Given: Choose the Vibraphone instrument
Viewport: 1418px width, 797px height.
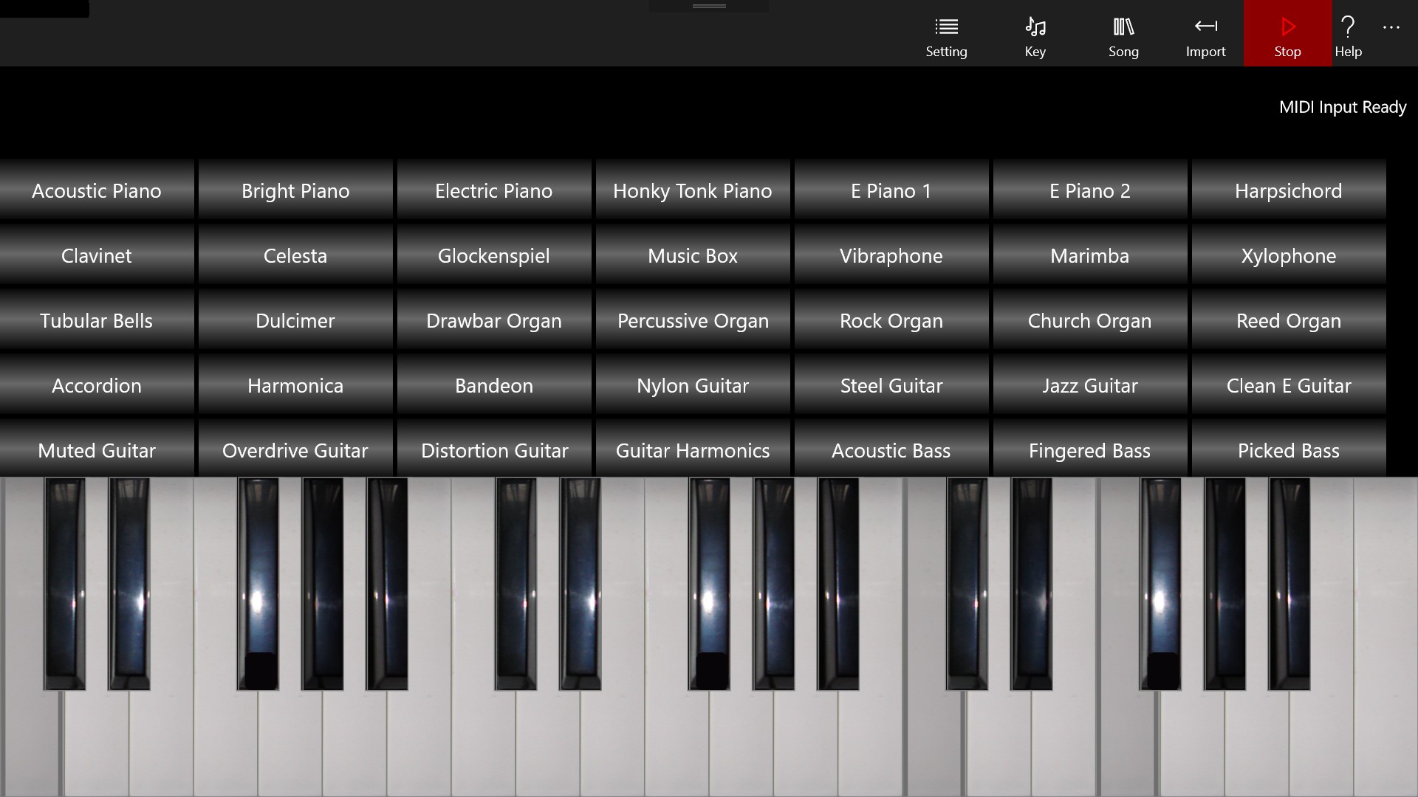Looking at the screenshot, I should [x=891, y=255].
